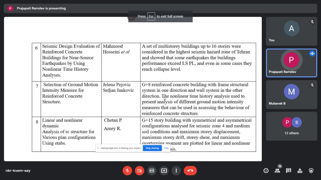321x180 pixels.
Task: Click 'Linear and nonlinear dynamic' title text
Action: (62, 123)
